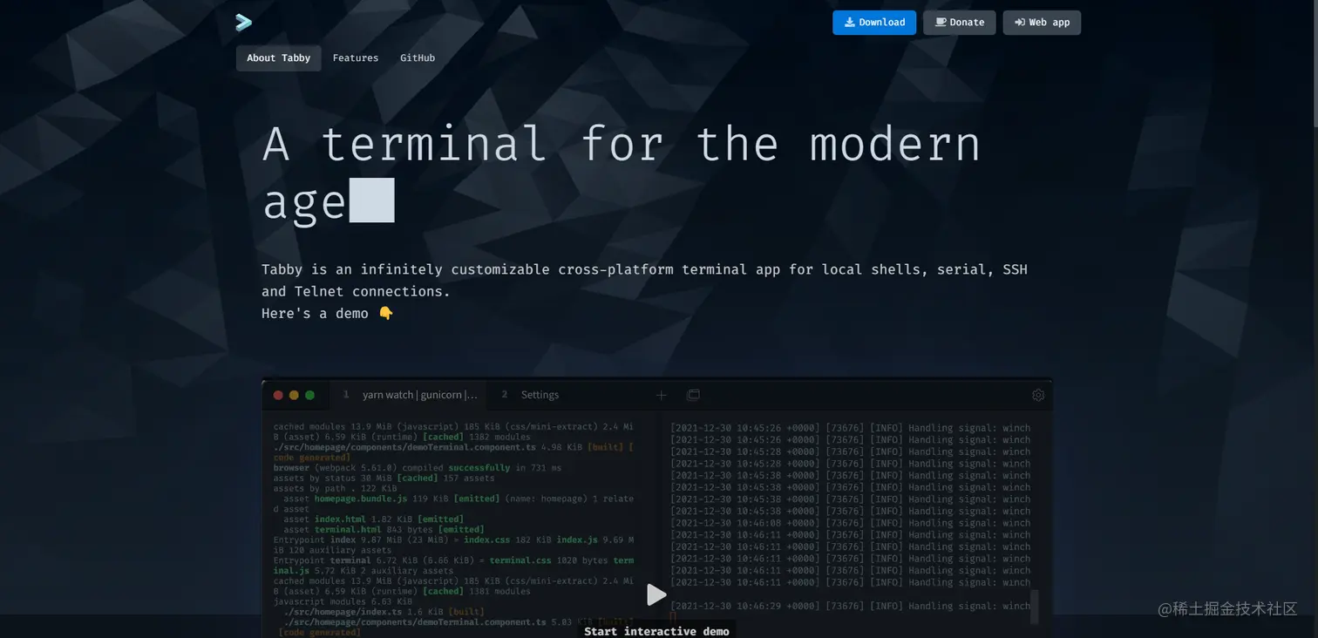The height and width of the screenshot is (638, 1318).
Task: Click Start interactive demo label
Action: tap(656, 631)
